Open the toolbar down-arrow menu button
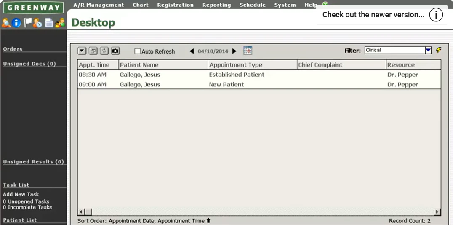The width and height of the screenshot is (453, 225). [82, 51]
